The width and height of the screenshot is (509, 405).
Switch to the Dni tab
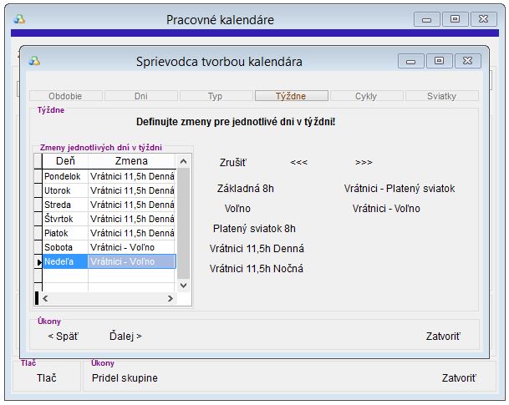coord(141,96)
